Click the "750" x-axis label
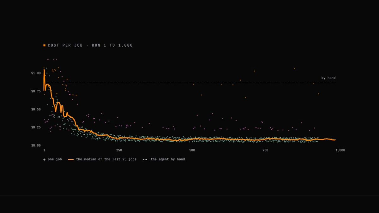379x213 pixels. coord(265,150)
